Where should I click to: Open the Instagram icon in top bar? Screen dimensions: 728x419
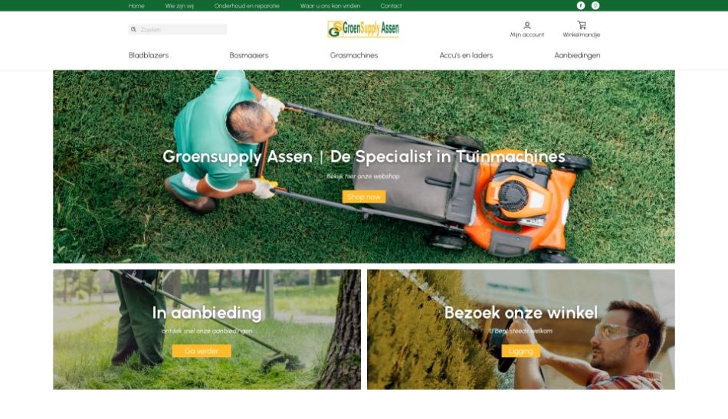tap(595, 5)
